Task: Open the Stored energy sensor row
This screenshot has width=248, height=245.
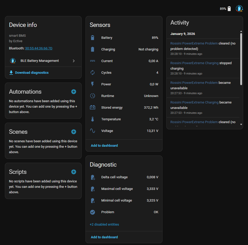Action: [124, 108]
